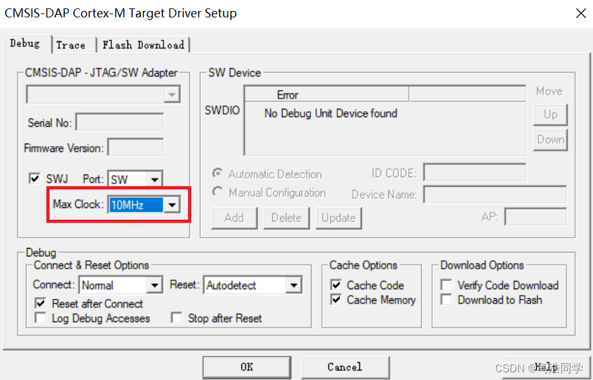593x380 pixels.
Task: Toggle Cache Memory checkbox
Action: (336, 299)
